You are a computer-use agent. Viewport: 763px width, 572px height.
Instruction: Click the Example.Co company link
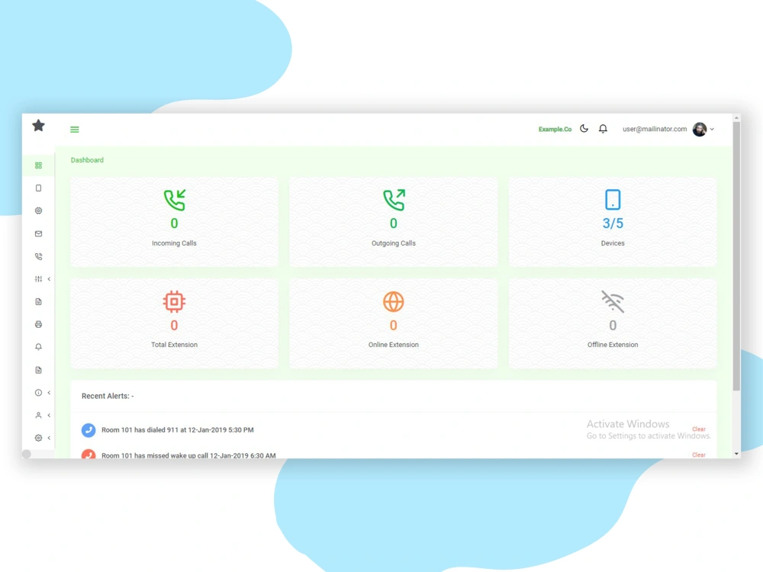(x=555, y=129)
